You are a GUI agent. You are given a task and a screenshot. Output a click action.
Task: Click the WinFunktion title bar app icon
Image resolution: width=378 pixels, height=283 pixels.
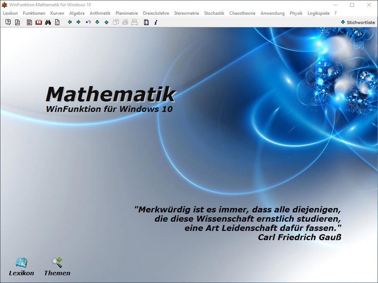click(4, 4)
